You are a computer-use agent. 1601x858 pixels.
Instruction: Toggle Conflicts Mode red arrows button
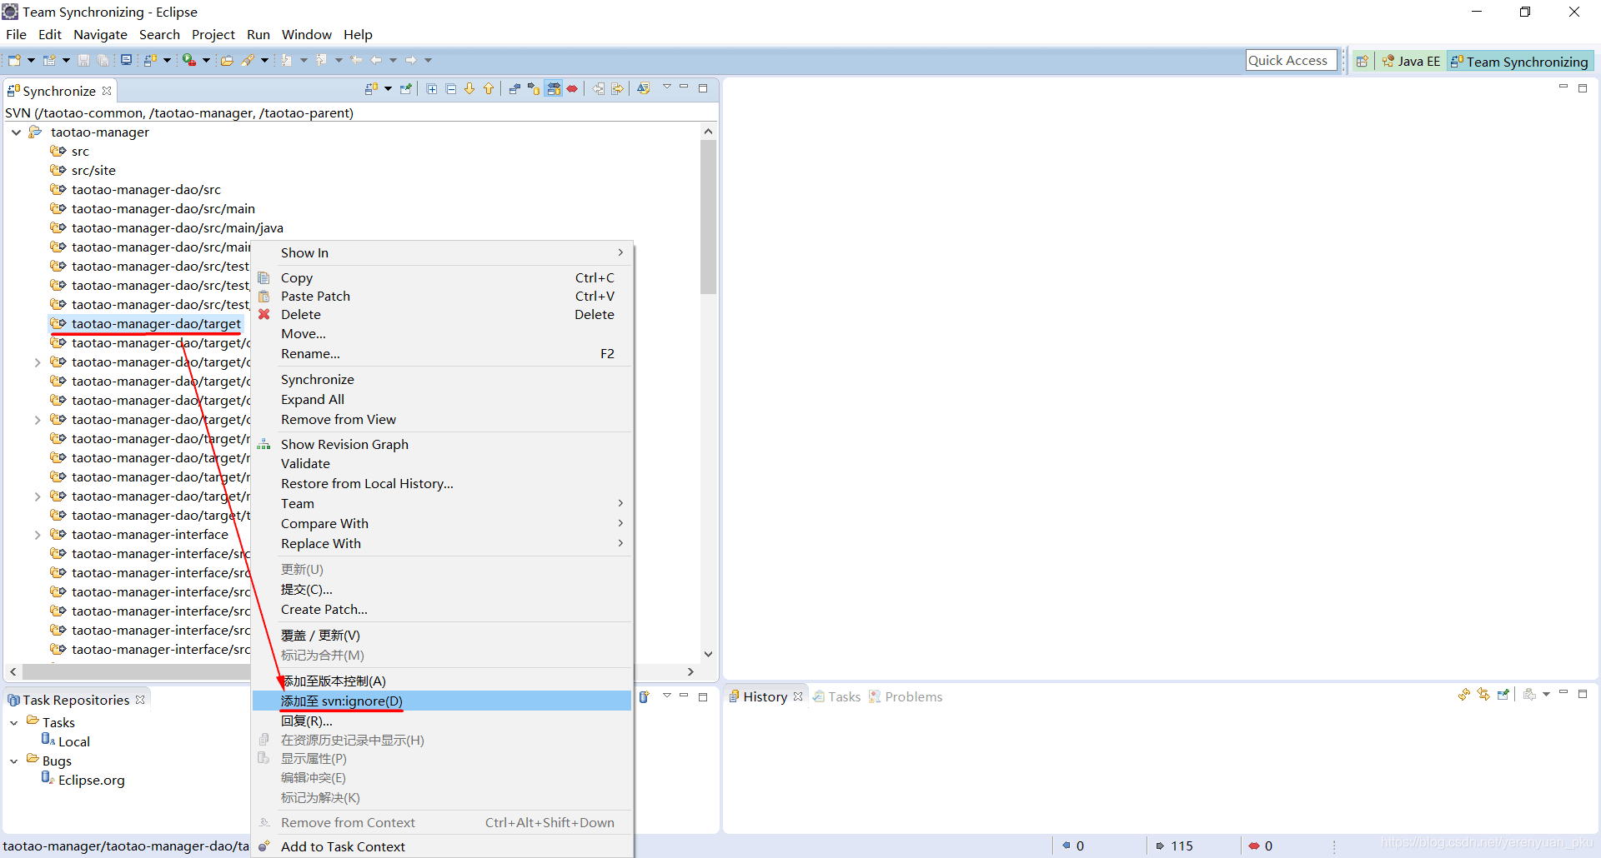click(572, 88)
